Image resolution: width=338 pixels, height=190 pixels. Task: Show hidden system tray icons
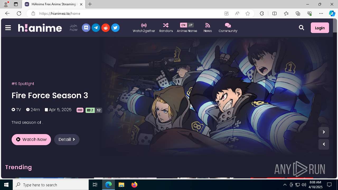click(285, 185)
